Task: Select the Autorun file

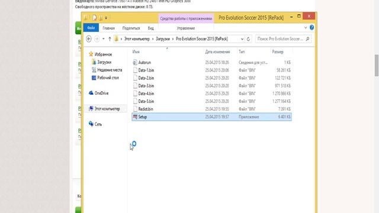Action: pos(144,62)
